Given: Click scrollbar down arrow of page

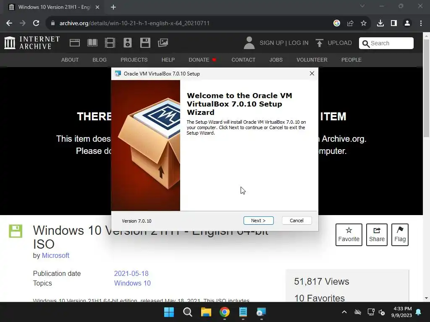Looking at the screenshot, I should coord(426,298).
